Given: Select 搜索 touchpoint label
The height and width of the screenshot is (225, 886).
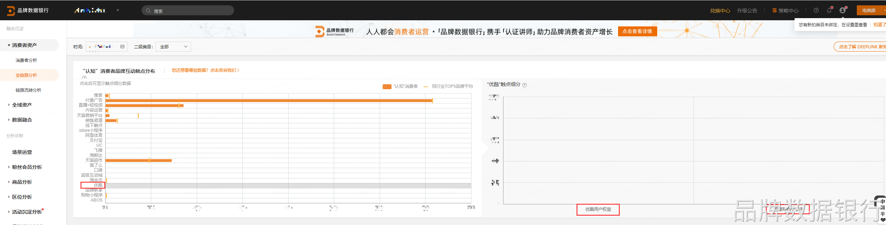Looking at the screenshot, I should [x=98, y=95].
